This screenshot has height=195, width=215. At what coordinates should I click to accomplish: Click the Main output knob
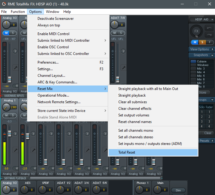point(157,190)
